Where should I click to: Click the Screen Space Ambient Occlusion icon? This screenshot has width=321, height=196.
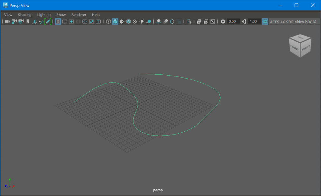click(159, 22)
